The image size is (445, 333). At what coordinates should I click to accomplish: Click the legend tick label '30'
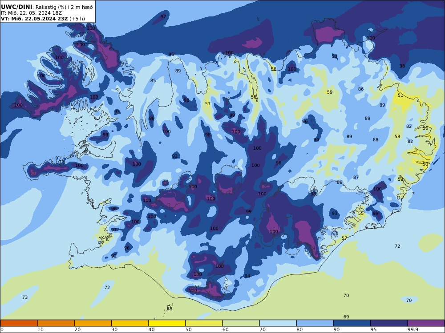[x=114, y=329]
